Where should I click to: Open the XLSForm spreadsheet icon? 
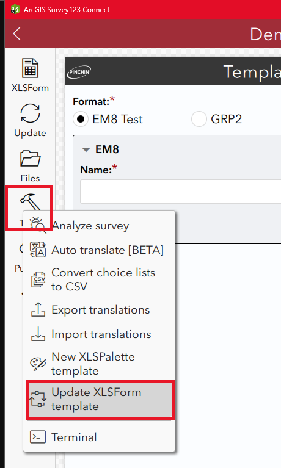point(30,68)
